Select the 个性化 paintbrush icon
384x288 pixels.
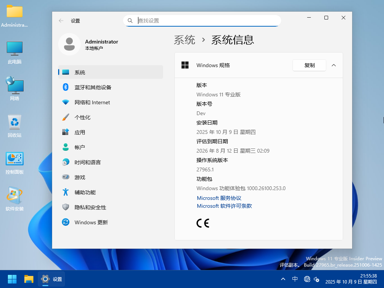[66, 117]
